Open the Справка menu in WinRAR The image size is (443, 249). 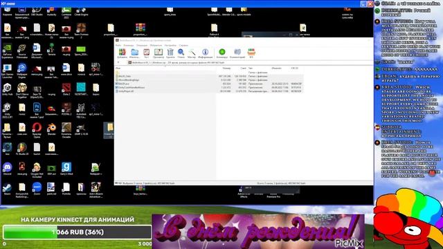coord(183,45)
